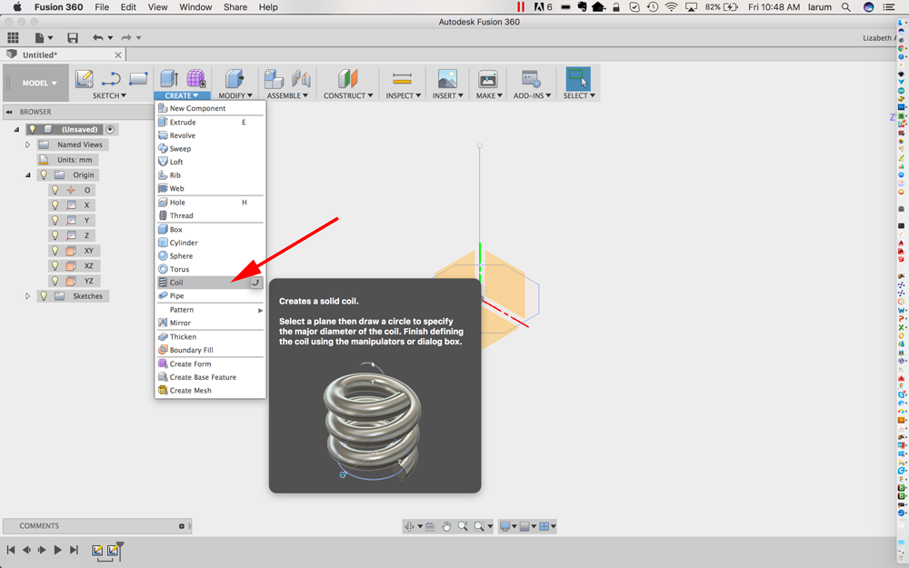Click the Add-Ins scripts icon
Screen dimensions: 909x568
coord(531,79)
